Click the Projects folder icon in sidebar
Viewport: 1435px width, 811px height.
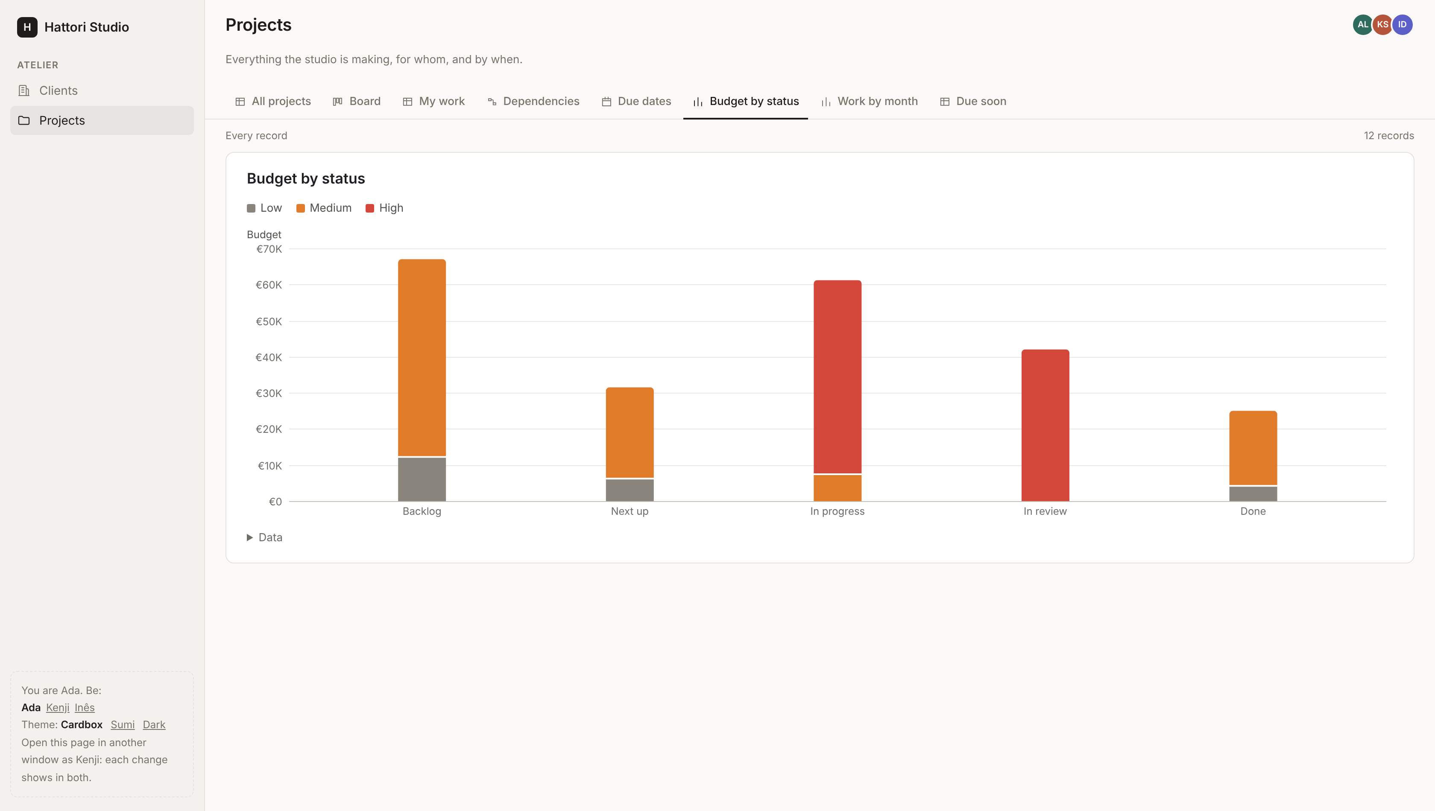coord(24,120)
